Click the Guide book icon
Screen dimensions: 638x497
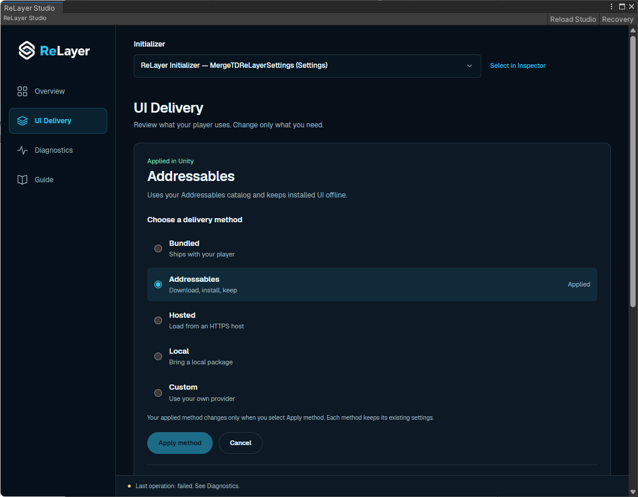[22, 179]
